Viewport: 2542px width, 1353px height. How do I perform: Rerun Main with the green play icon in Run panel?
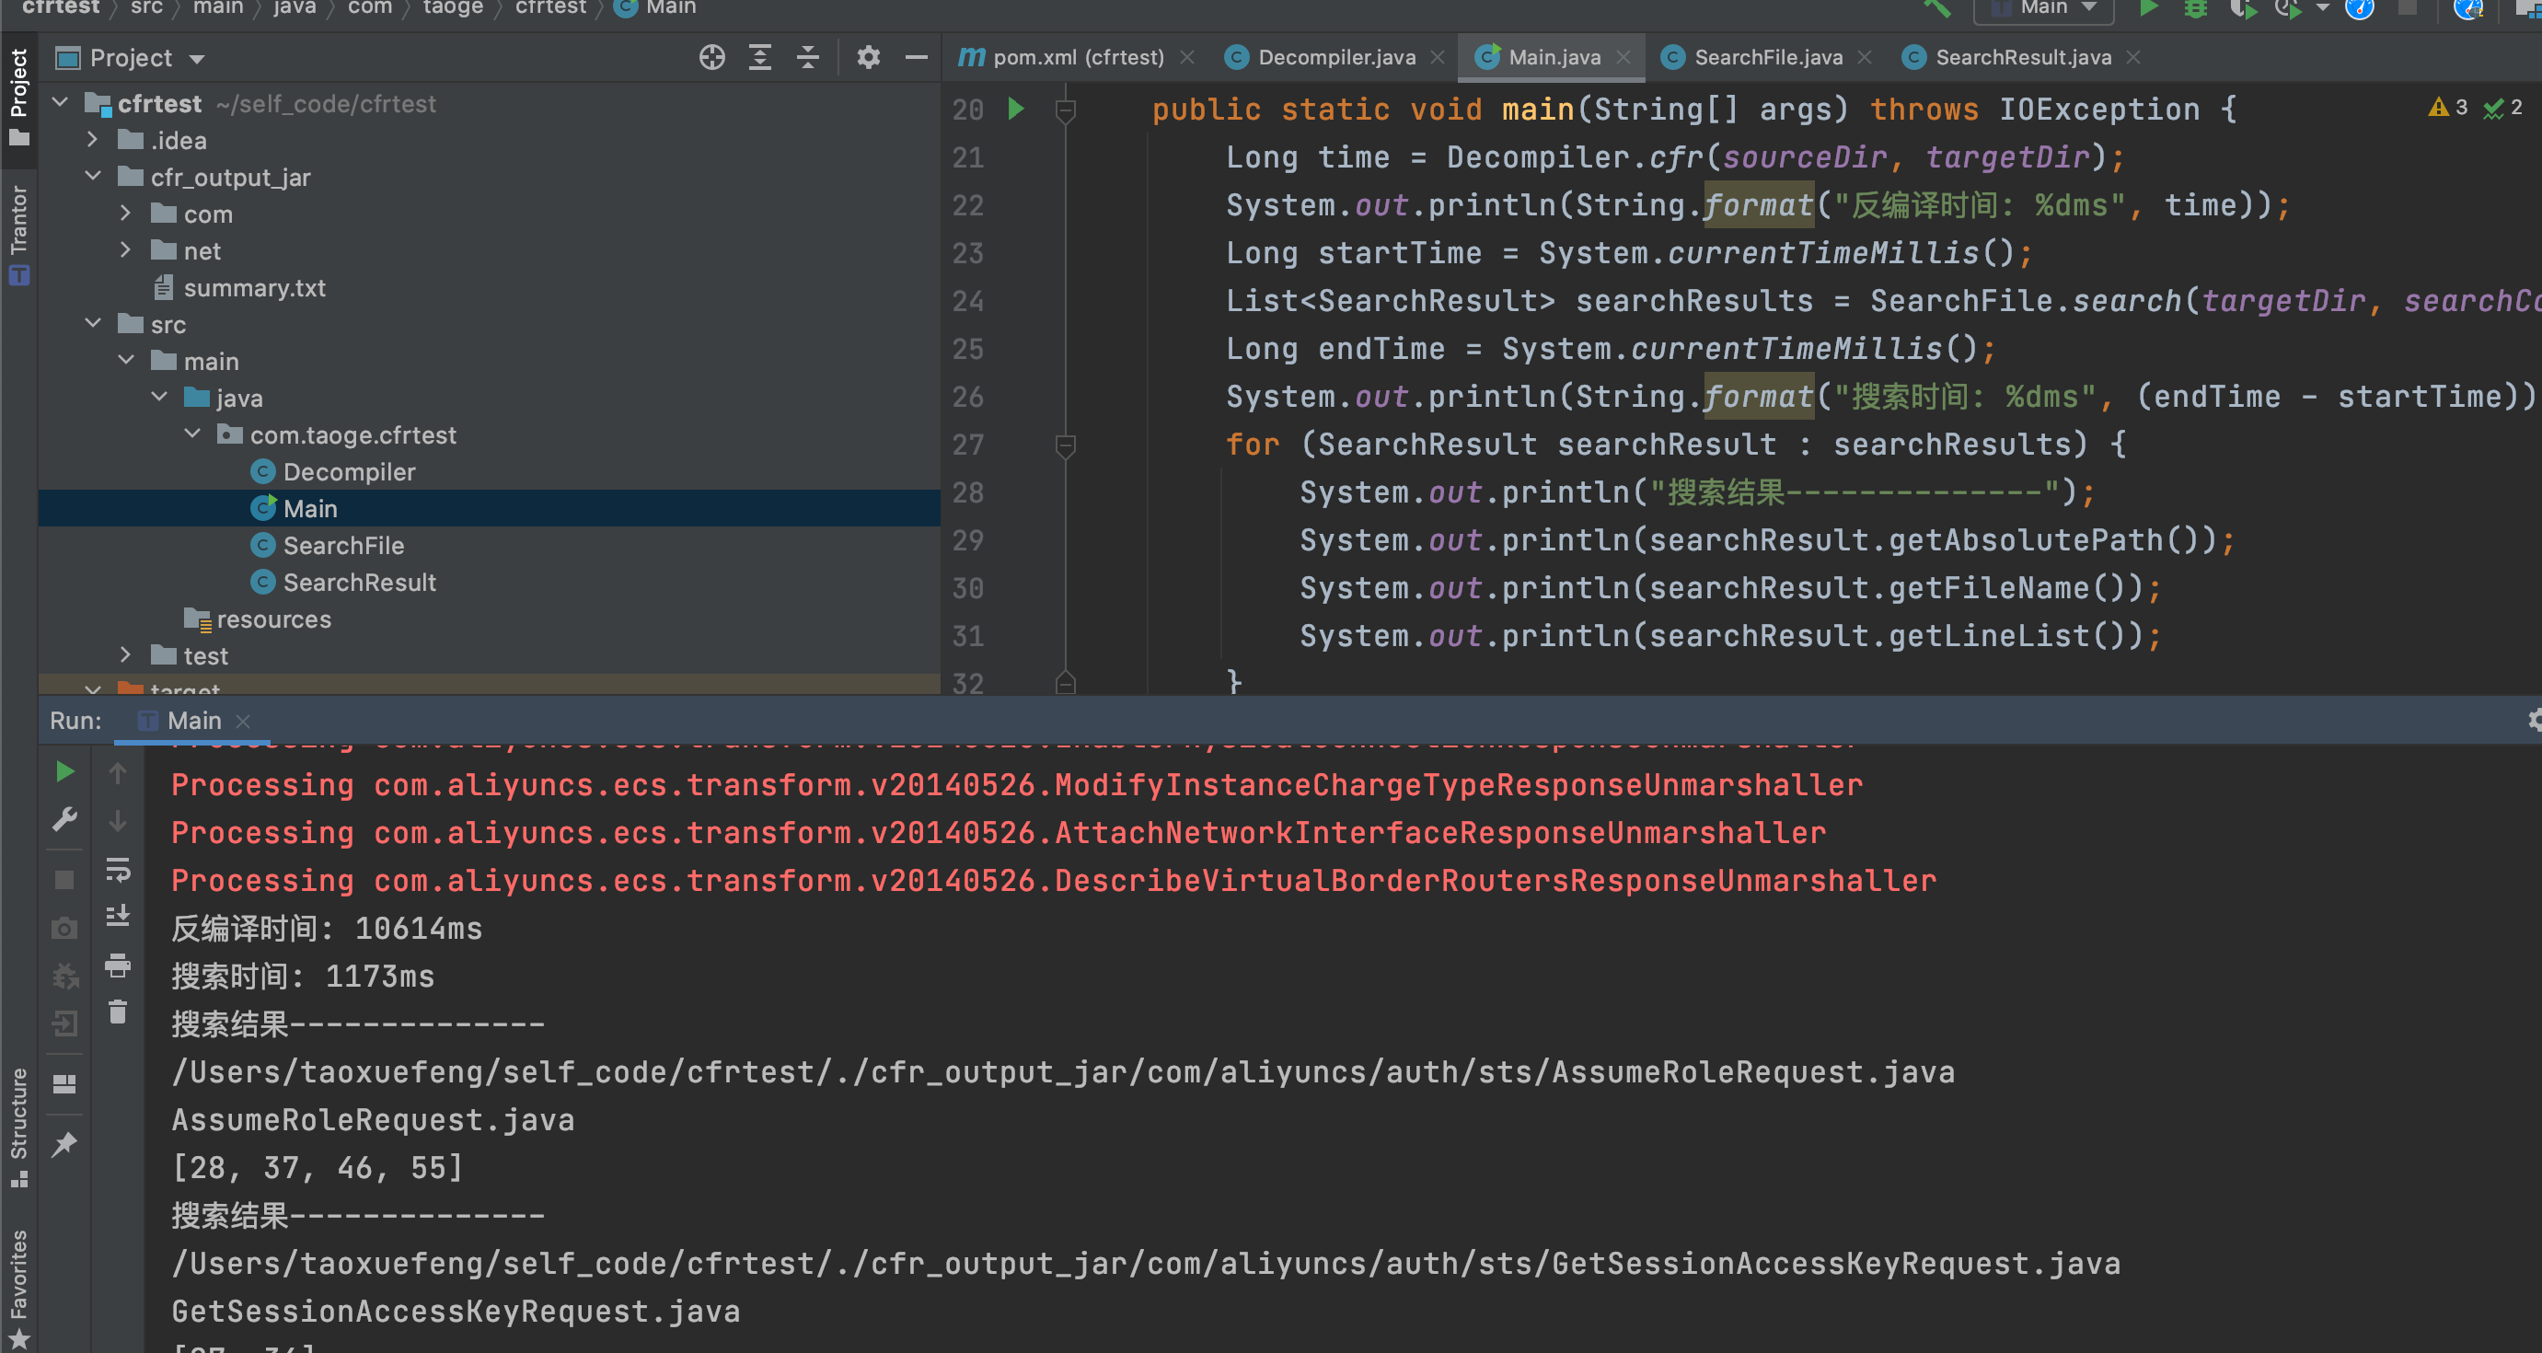click(65, 771)
